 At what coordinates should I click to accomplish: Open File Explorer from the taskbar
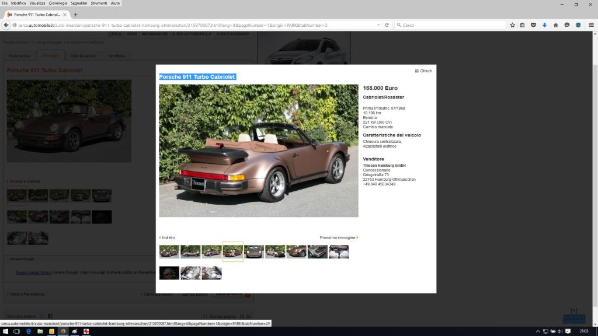coord(40,331)
